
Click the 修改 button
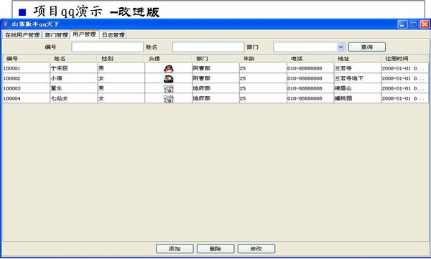(x=256, y=249)
